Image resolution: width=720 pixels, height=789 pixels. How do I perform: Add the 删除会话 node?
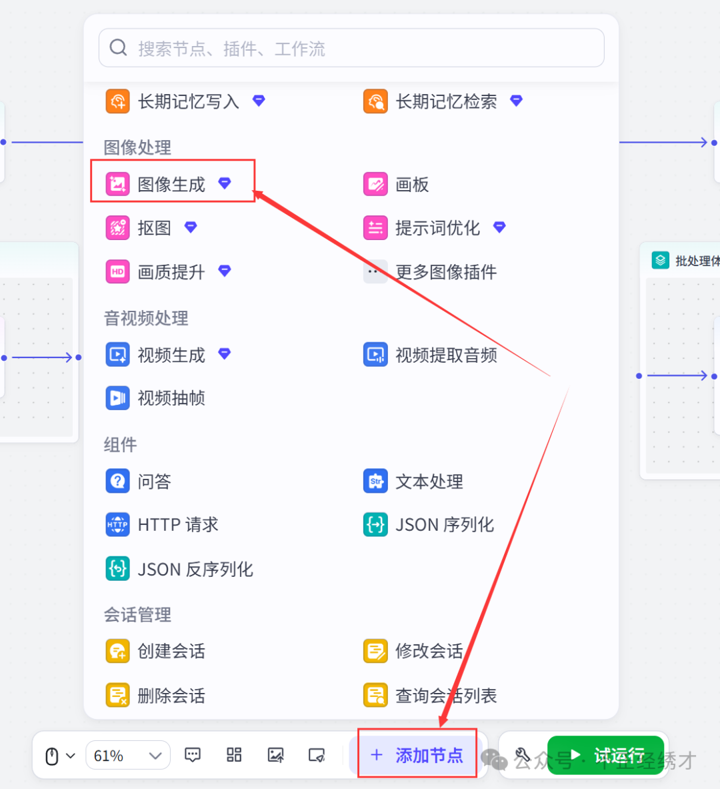click(155, 696)
